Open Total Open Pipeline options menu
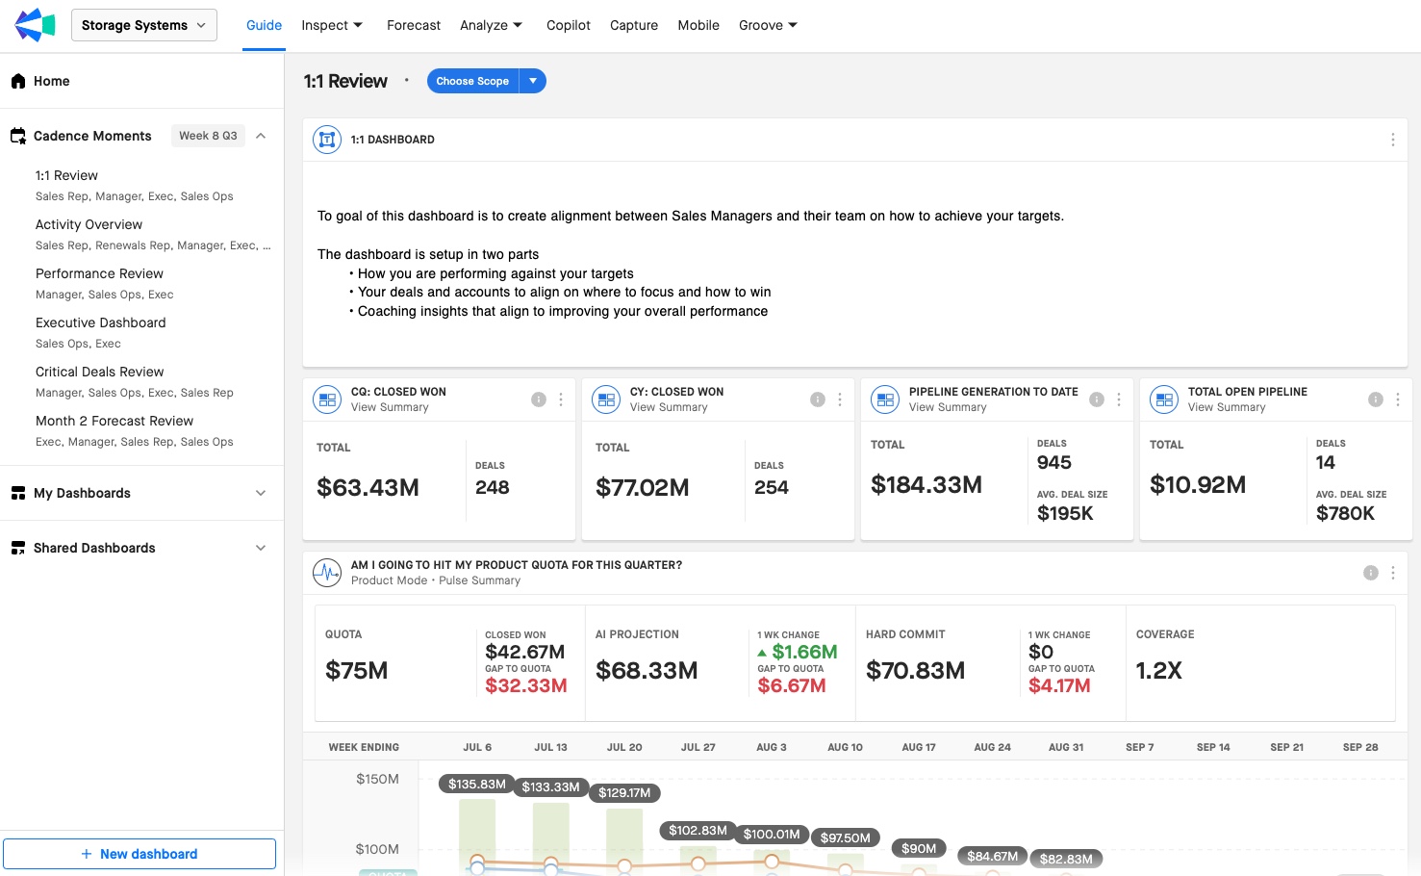The height and width of the screenshot is (876, 1421). (1398, 399)
